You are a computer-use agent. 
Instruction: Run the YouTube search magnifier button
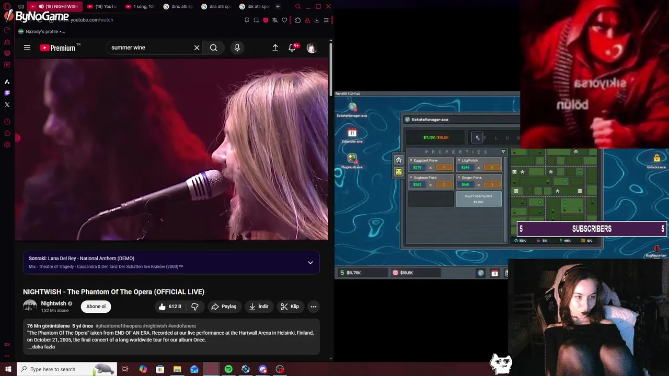(214, 48)
